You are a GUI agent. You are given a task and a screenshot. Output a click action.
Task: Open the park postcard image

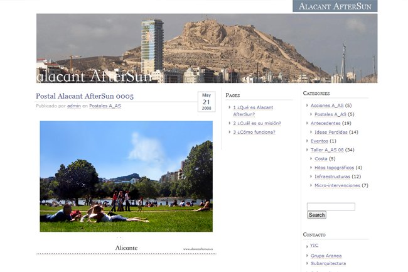point(126,177)
